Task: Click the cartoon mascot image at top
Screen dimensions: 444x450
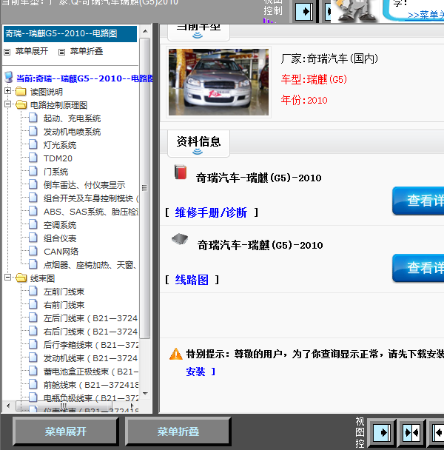Action: (356, 11)
